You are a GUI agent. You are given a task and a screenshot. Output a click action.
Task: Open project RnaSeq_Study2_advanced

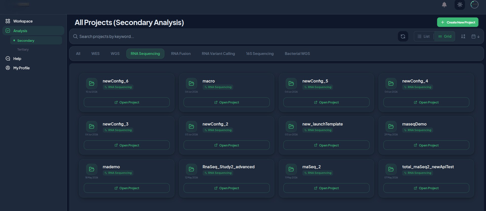click(x=226, y=188)
